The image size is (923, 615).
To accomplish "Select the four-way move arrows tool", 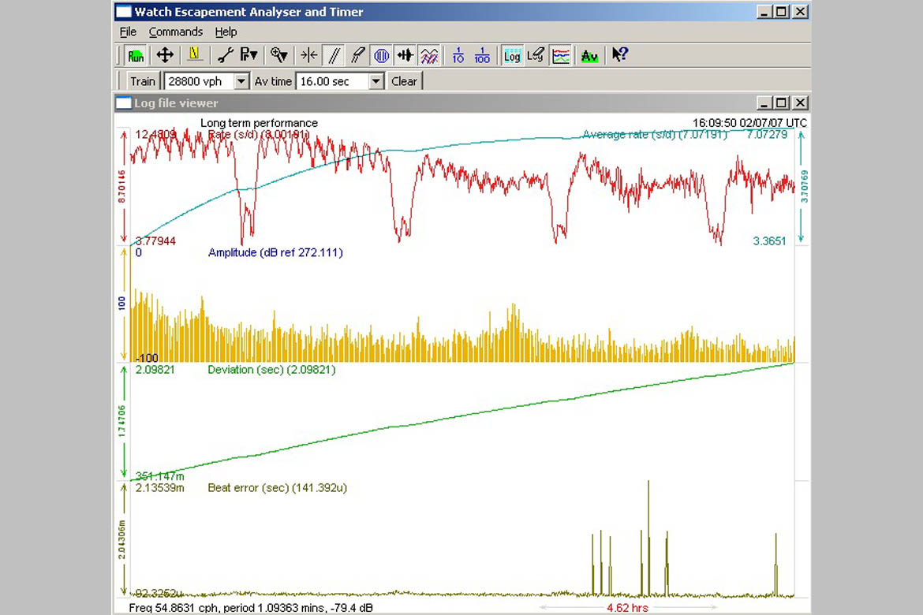I will click(x=164, y=55).
